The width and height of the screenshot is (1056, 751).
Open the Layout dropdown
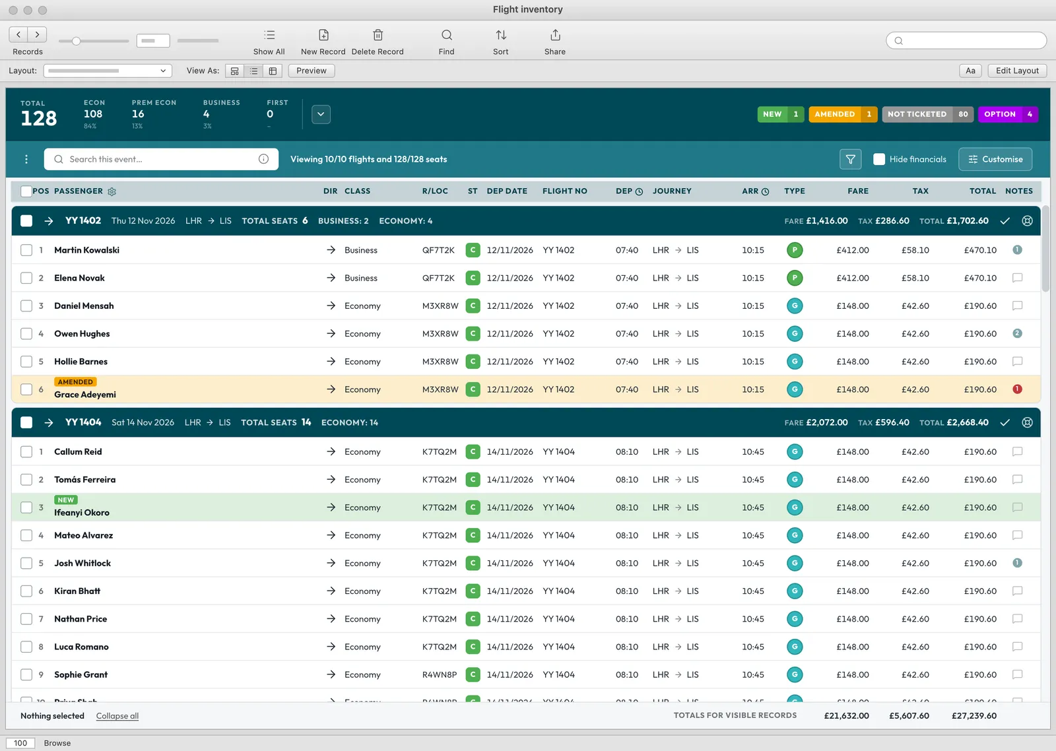pyautogui.click(x=108, y=71)
